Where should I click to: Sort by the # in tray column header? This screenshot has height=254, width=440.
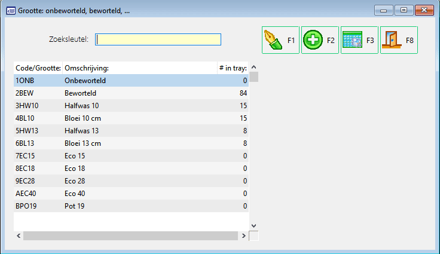[233, 68]
